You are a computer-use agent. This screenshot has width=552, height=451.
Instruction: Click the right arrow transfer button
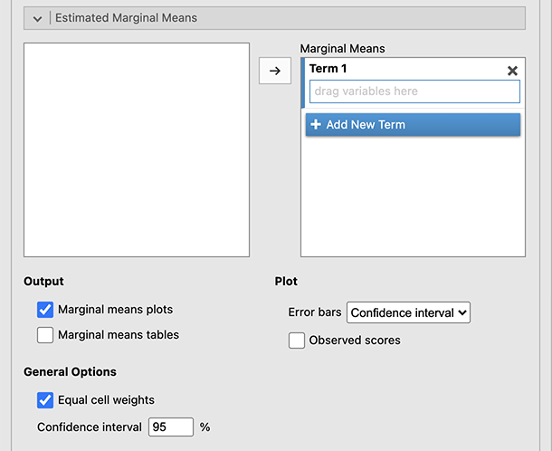(275, 71)
